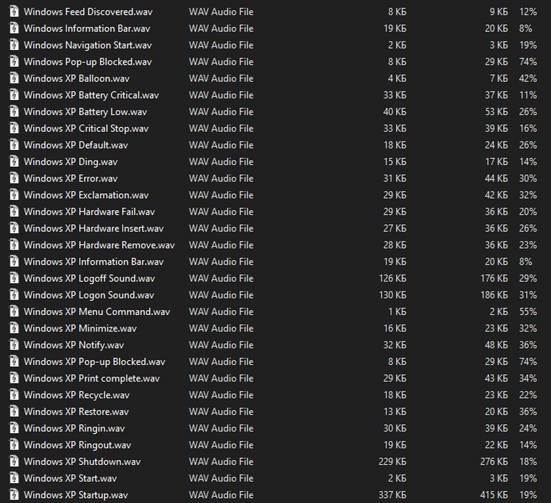
Task: Choose the file name Windows XP Ding.wav
Action: click(71, 162)
